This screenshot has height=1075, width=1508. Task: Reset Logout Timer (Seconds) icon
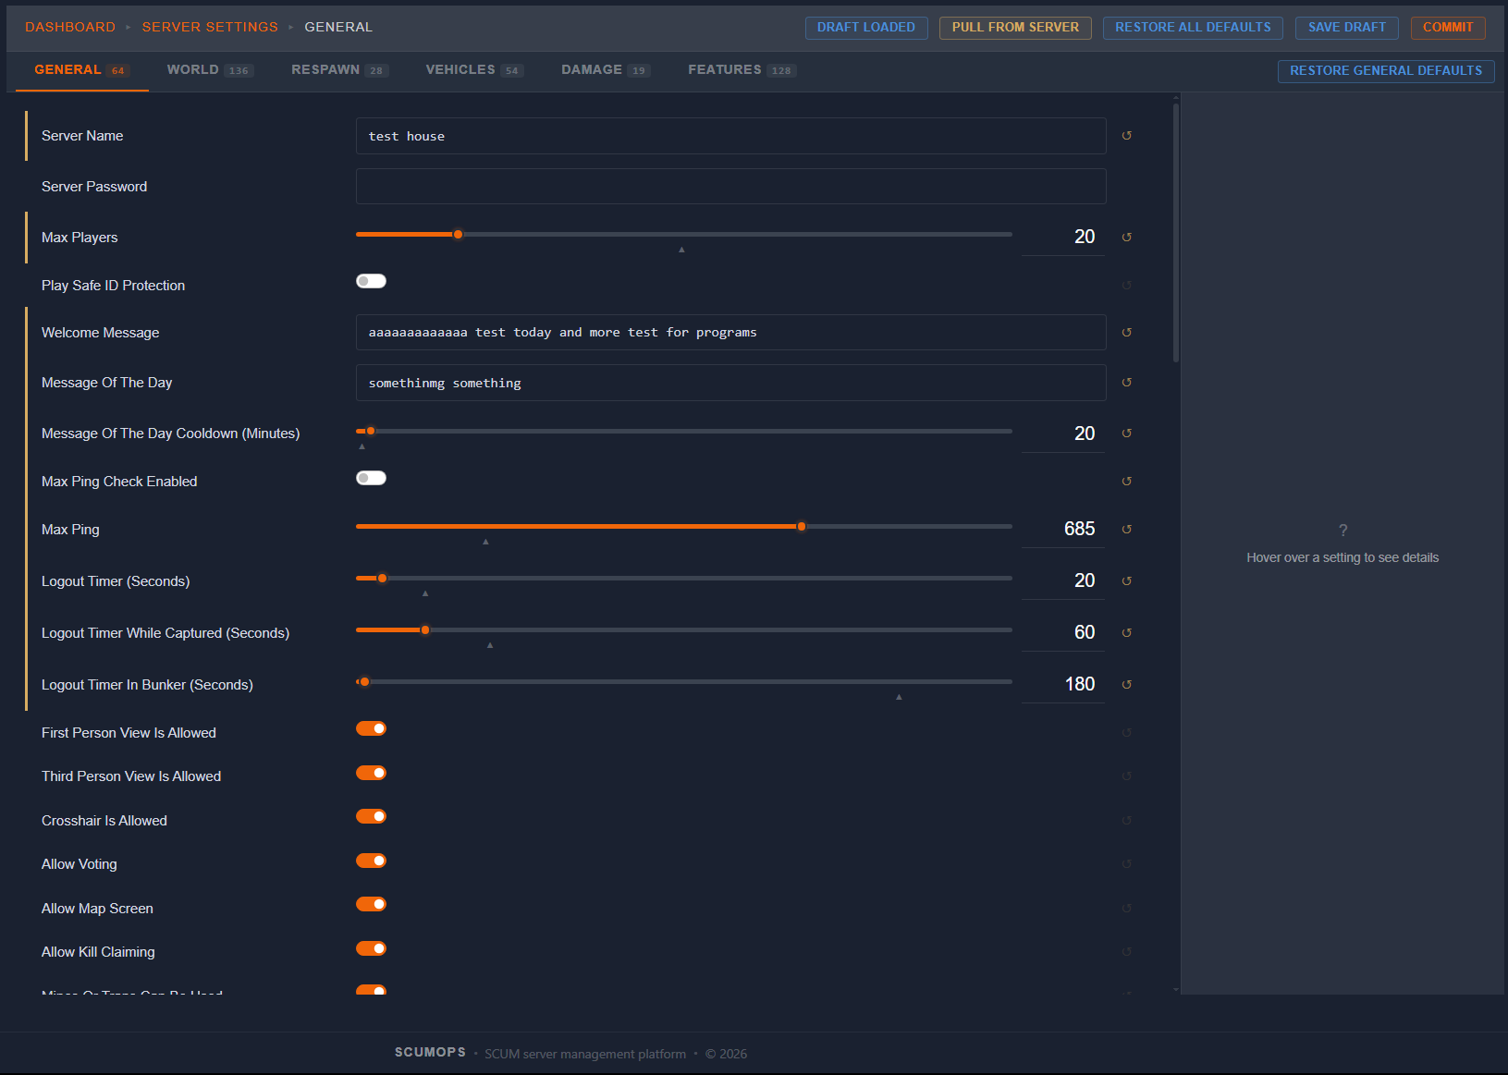tap(1126, 581)
